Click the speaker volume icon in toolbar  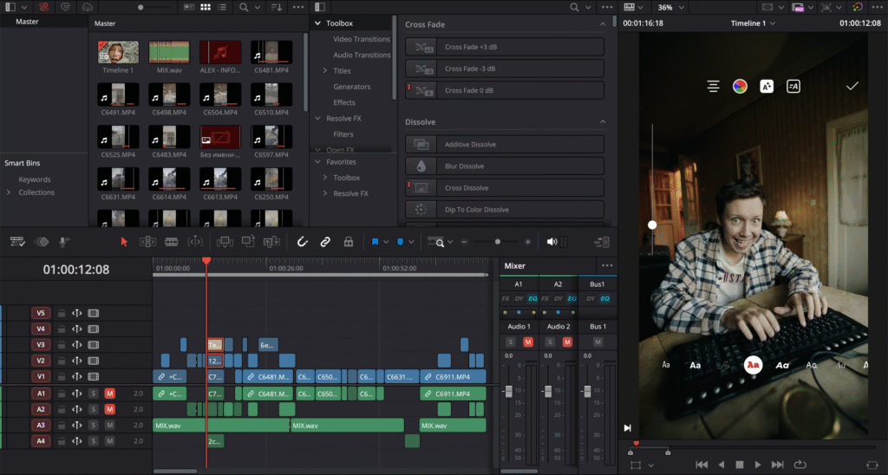(551, 242)
